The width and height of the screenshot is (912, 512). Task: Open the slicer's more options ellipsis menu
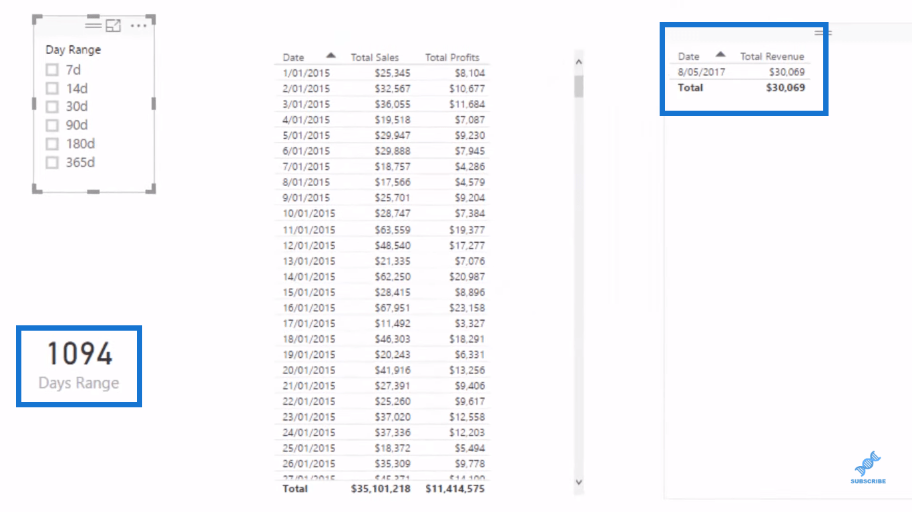(x=138, y=25)
